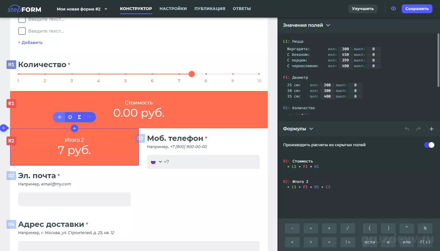Insert the less-than operator
Viewport: 440px width, 251px height.
292,242
